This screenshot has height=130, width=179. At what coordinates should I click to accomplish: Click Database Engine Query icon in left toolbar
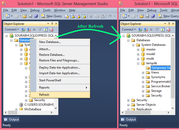click(66, 16)
